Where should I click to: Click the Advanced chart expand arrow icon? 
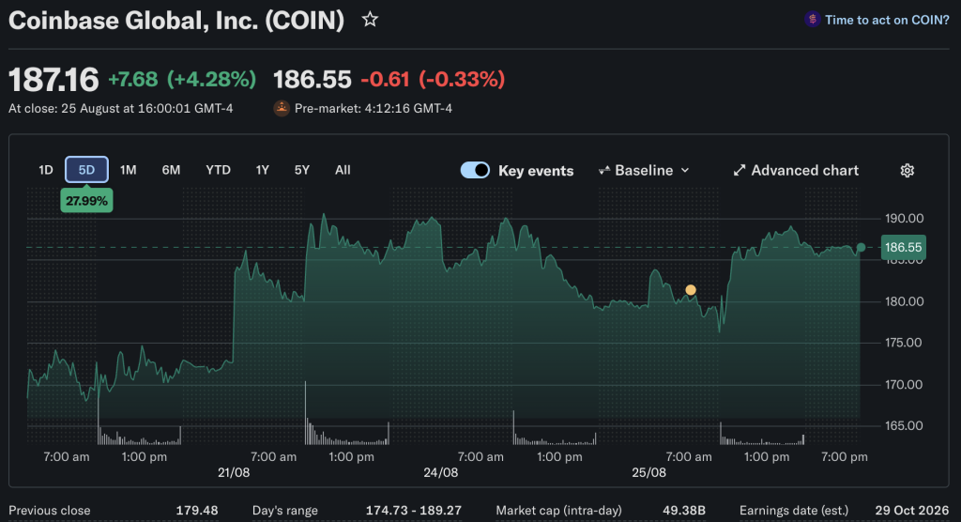740,171
